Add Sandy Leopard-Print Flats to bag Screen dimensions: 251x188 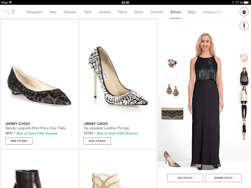tap(19, 141)
